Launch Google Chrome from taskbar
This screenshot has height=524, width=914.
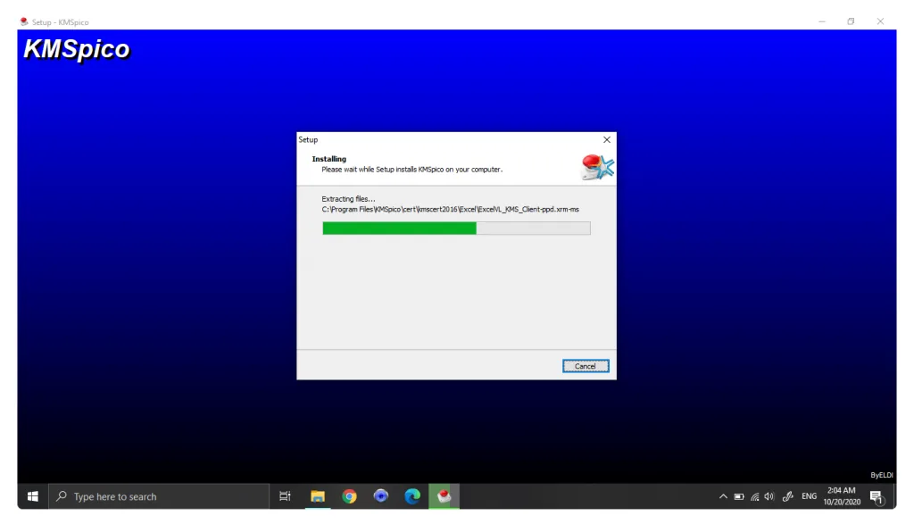[x=349, y=496]
